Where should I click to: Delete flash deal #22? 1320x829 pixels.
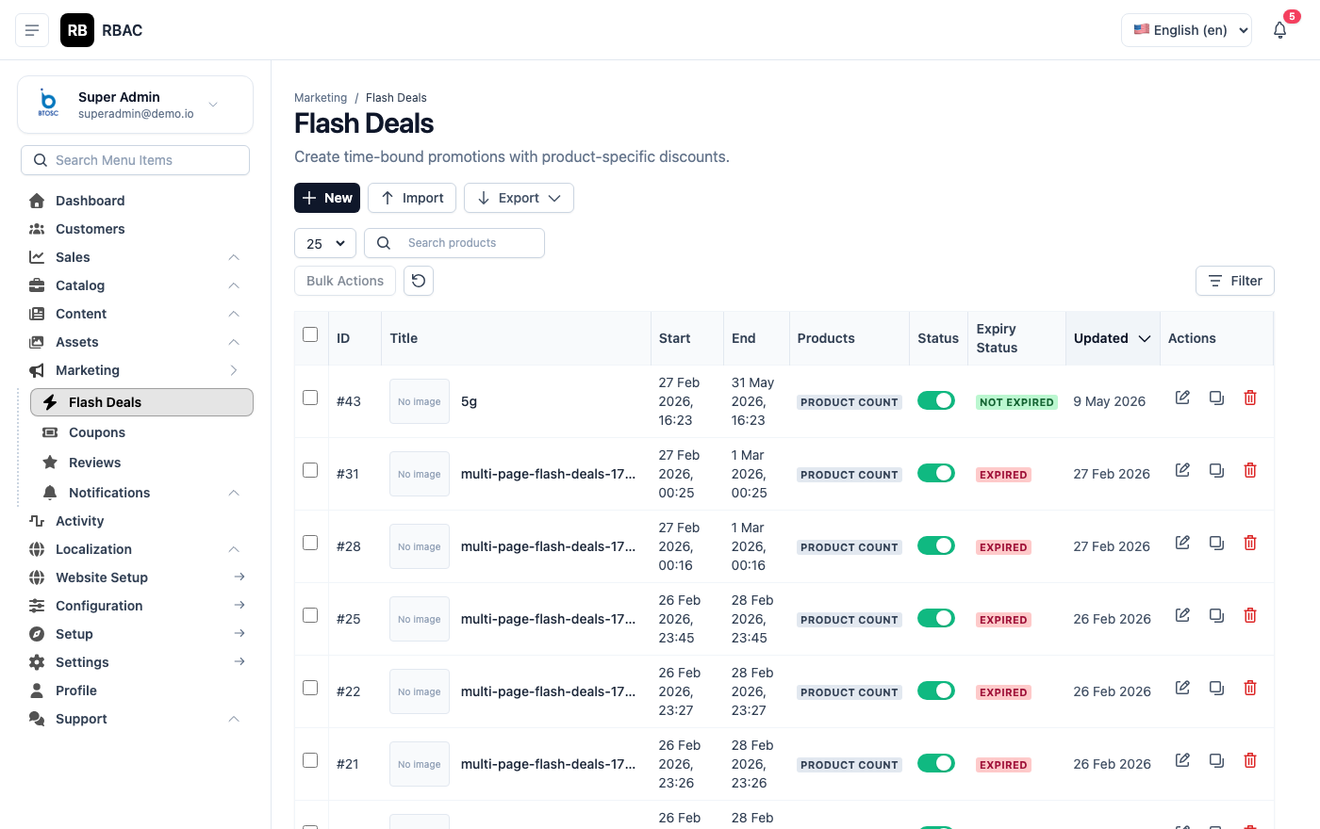click(x=1250, y=688)
